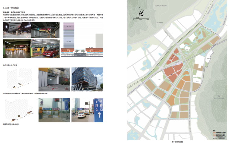Click the white arrow on blue entrance sign
231x144 pixels.
98,115
